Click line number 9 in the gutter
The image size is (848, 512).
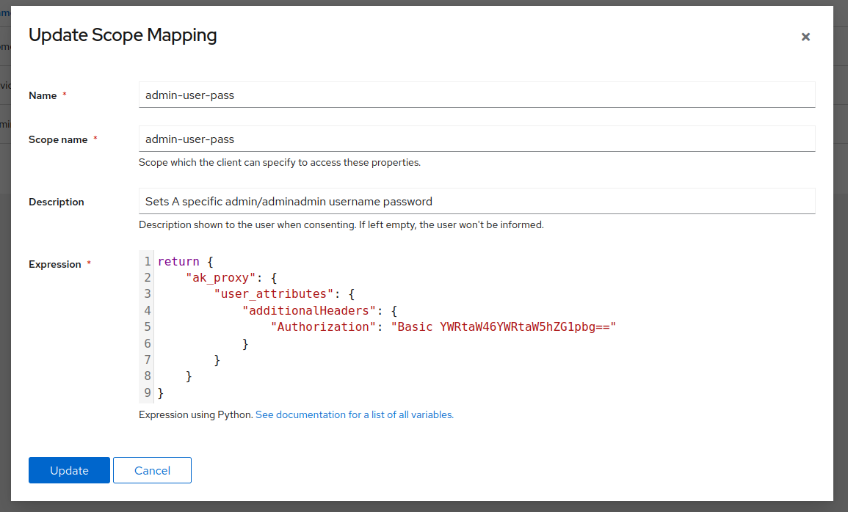point(146,392)
